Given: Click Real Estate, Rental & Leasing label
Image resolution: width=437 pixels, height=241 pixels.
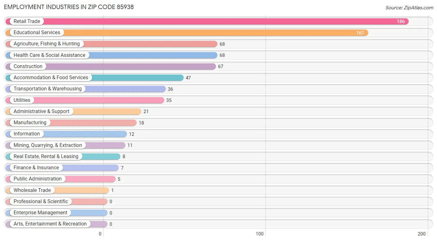Looking at the screenshot, I should click(x=46, y=157).
